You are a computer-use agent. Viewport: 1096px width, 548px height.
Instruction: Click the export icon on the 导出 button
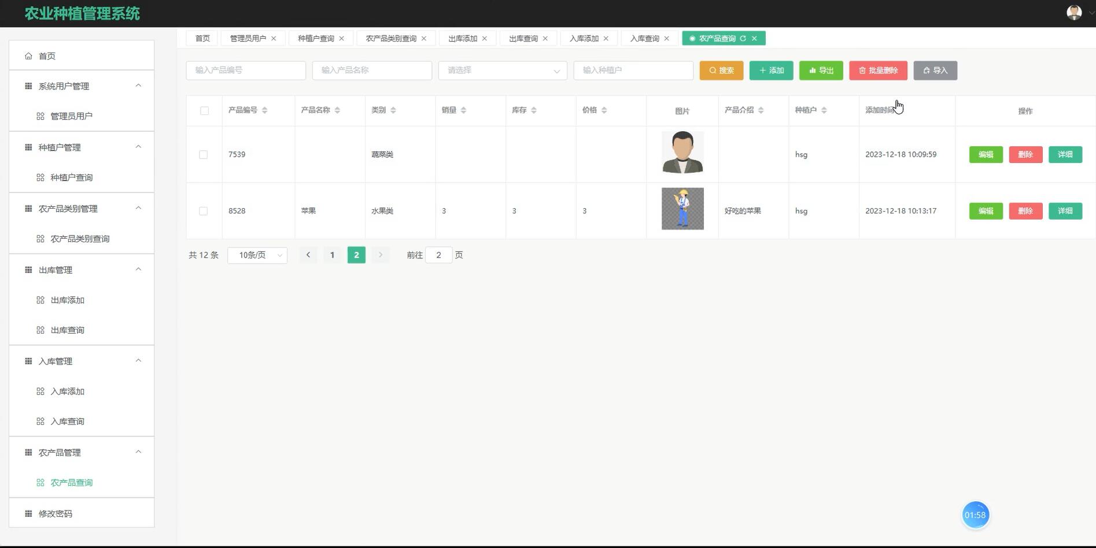click(x=812, y=71)
